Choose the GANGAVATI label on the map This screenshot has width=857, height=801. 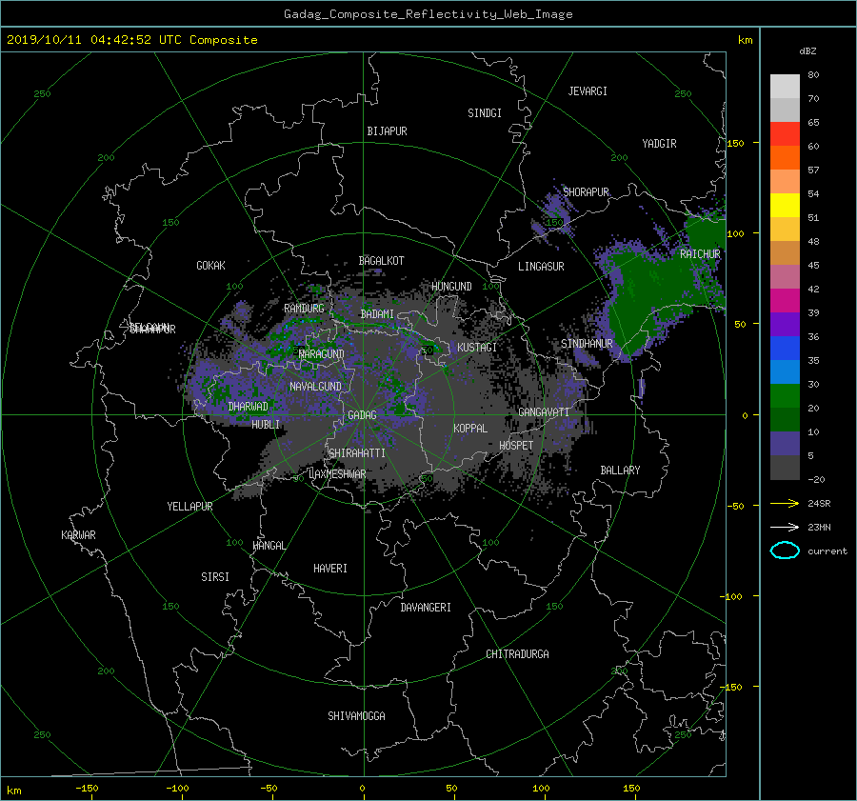tap(544, 412)
